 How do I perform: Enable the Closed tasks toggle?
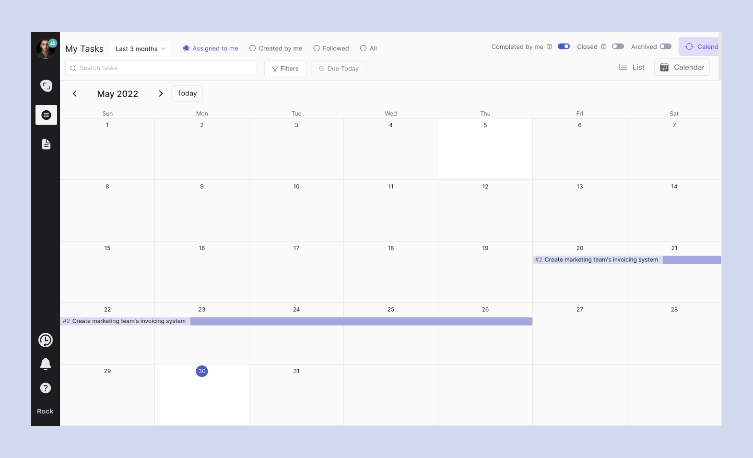pyautogui.click(x=618, y=47)
